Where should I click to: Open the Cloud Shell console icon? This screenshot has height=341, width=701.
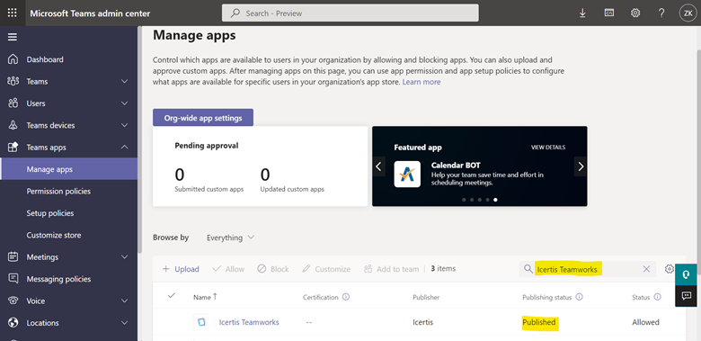point(609,13)
